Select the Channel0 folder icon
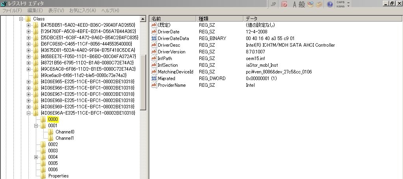 click(51, 132)
